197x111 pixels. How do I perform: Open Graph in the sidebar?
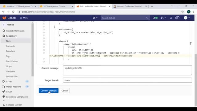pyautogui.click(x=9, y=66)
